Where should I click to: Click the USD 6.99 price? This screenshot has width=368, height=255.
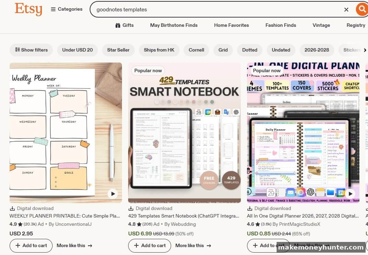click(140, 234)
